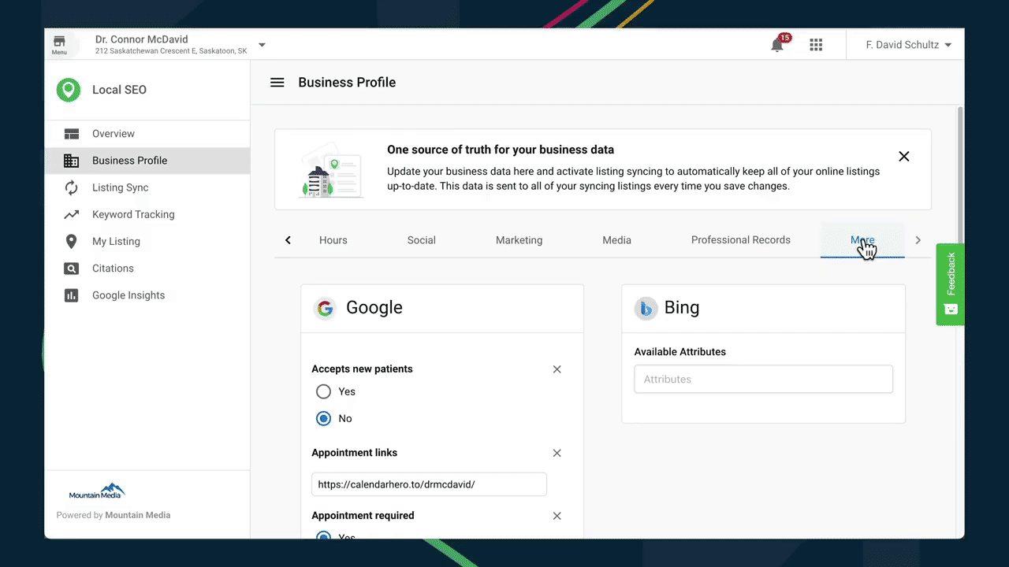1009x567 pixels.
Task: Click the hamburger menu beside Business Profile
Action: pos(277,83)
